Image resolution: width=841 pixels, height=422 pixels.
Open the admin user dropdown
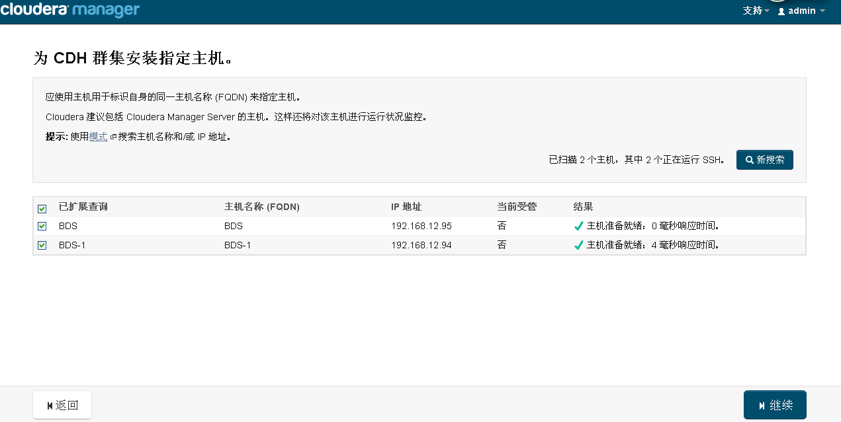click(x=801, y=11)
